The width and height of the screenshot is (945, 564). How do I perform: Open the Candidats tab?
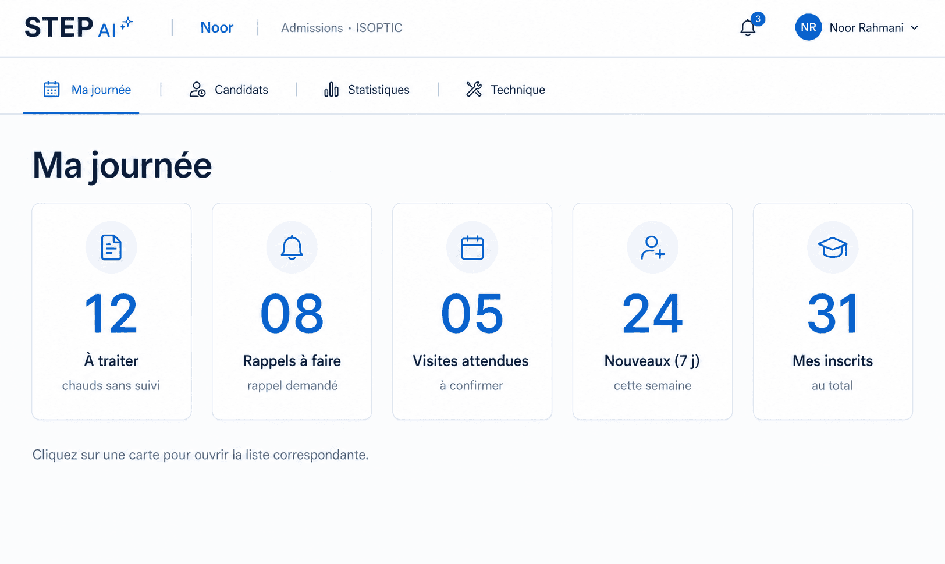[x=229, y=90]
